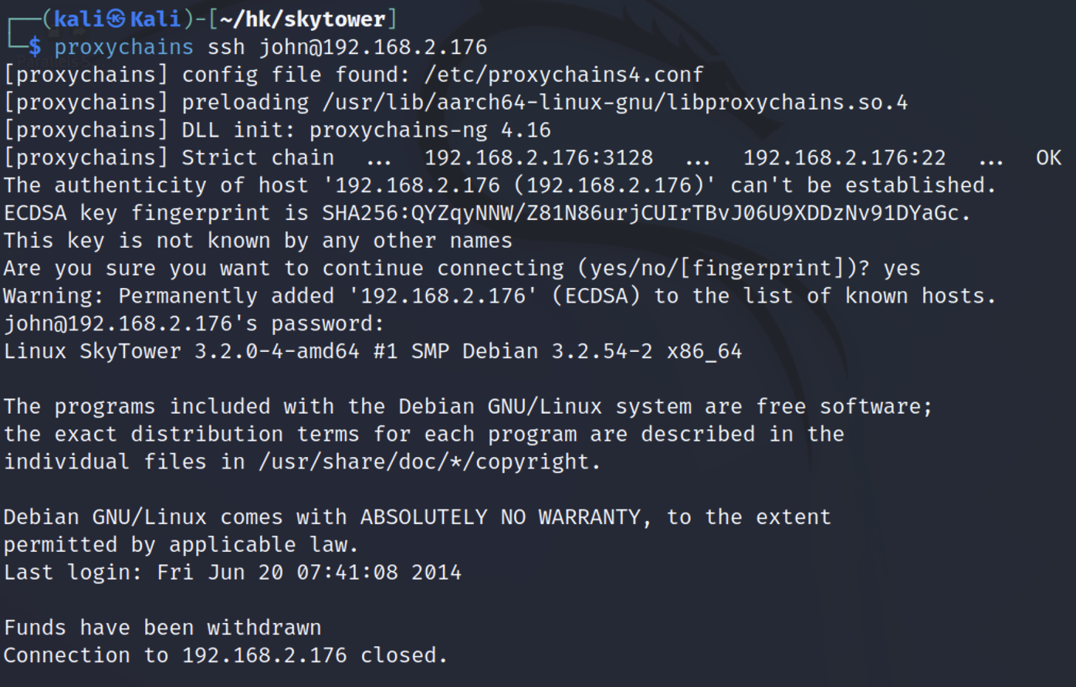Screen dimensions: 1076x687
Task: Click john@192.168.2.176 in the ssh command line
Action: 373,47
